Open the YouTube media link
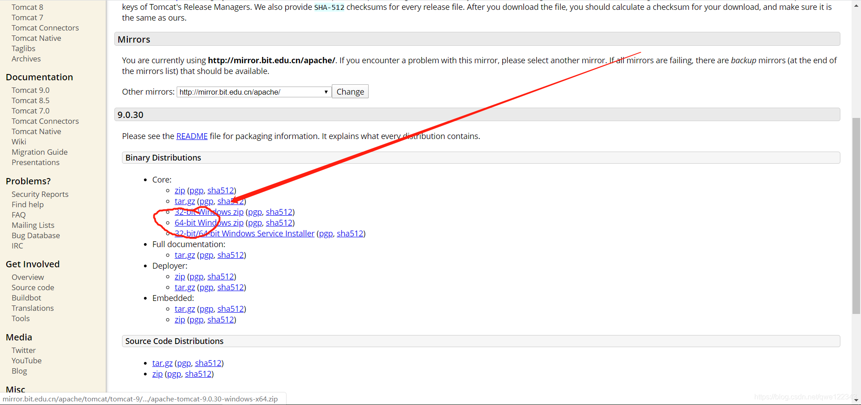Image resolution: width=861 pixels, height=405 pixels. 26,361
